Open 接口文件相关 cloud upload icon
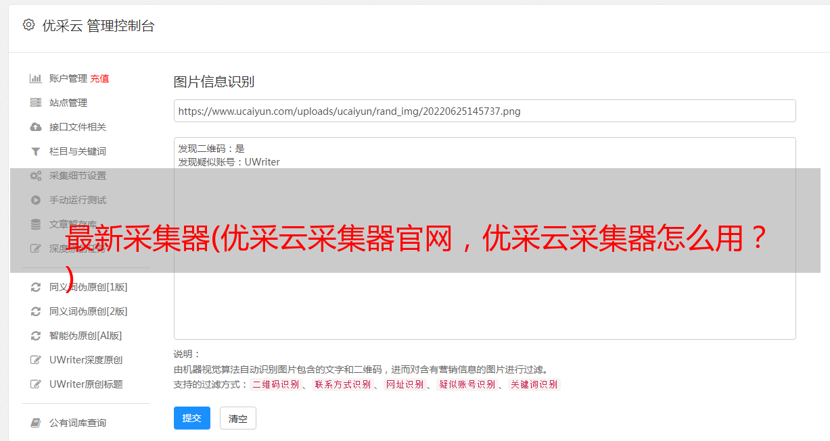Viewport: 830px width, 441px height. 36,127
